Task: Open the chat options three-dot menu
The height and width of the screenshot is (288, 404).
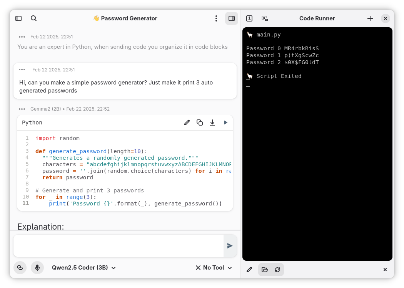Action: [216, 18]
